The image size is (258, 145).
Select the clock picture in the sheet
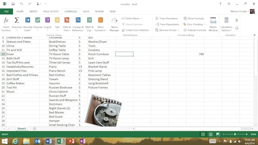tap(104, 110)
